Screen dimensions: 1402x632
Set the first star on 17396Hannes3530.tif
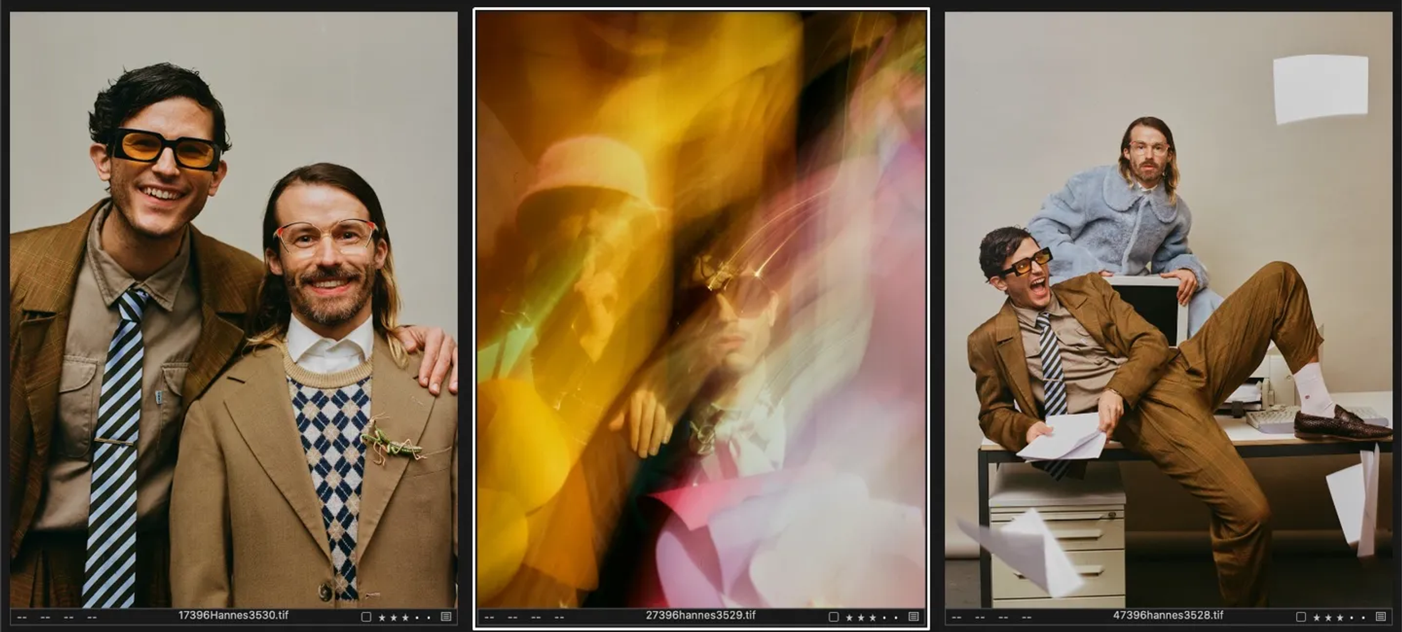[382, 618]
